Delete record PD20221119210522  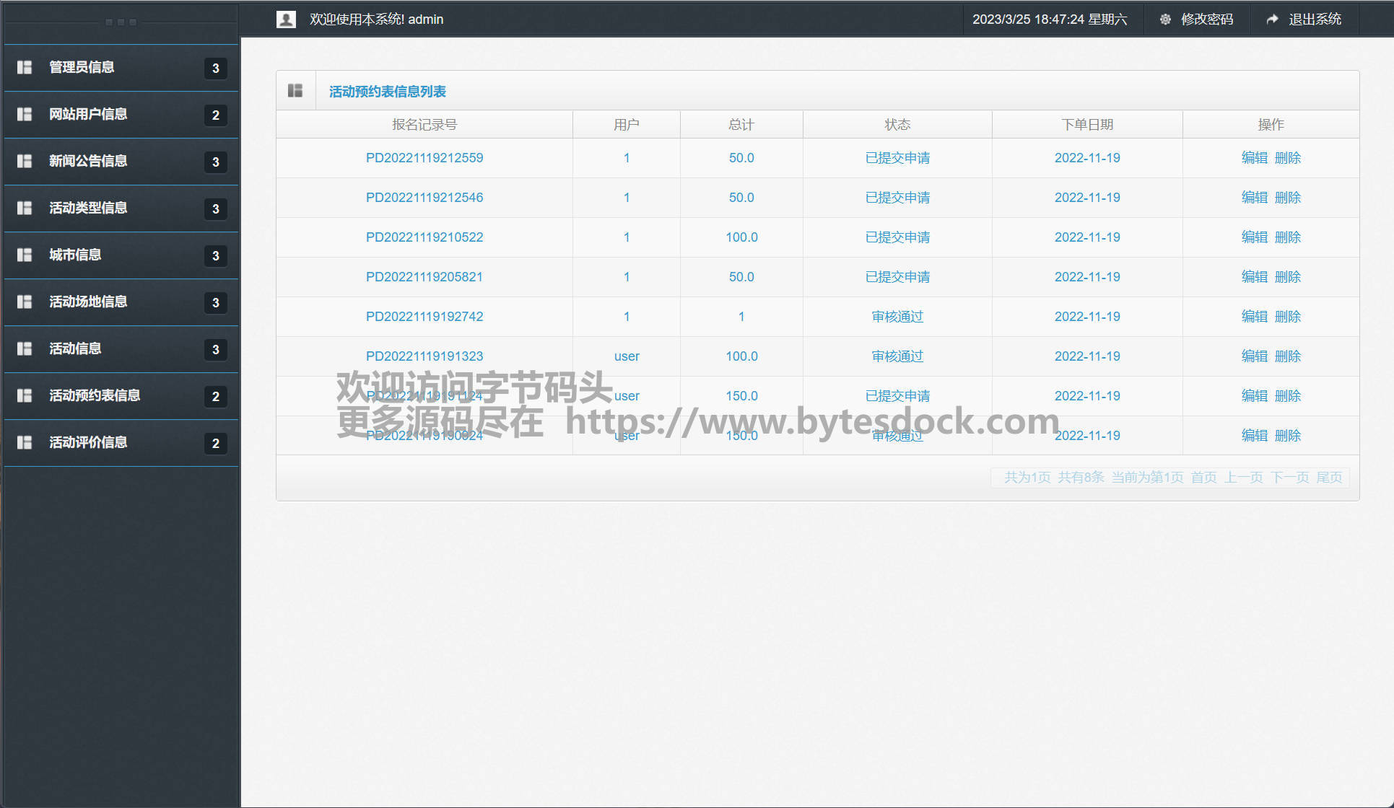(1288, 237)
